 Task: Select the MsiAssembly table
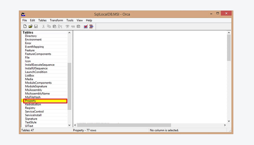pos(33,90)
